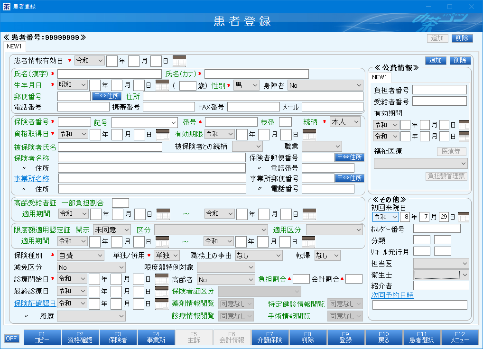Toggle the OFF switch at bottom left
Screen dimensions: 483x349
12,339
